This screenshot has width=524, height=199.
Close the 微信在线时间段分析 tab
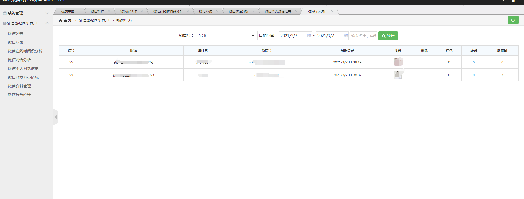point(188,11)
